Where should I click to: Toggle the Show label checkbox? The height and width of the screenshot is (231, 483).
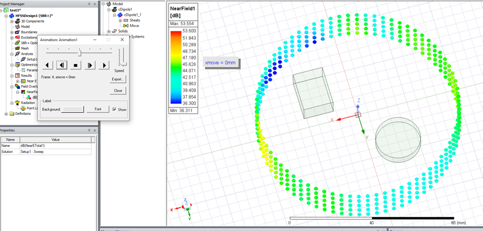[x=114, y=109]
